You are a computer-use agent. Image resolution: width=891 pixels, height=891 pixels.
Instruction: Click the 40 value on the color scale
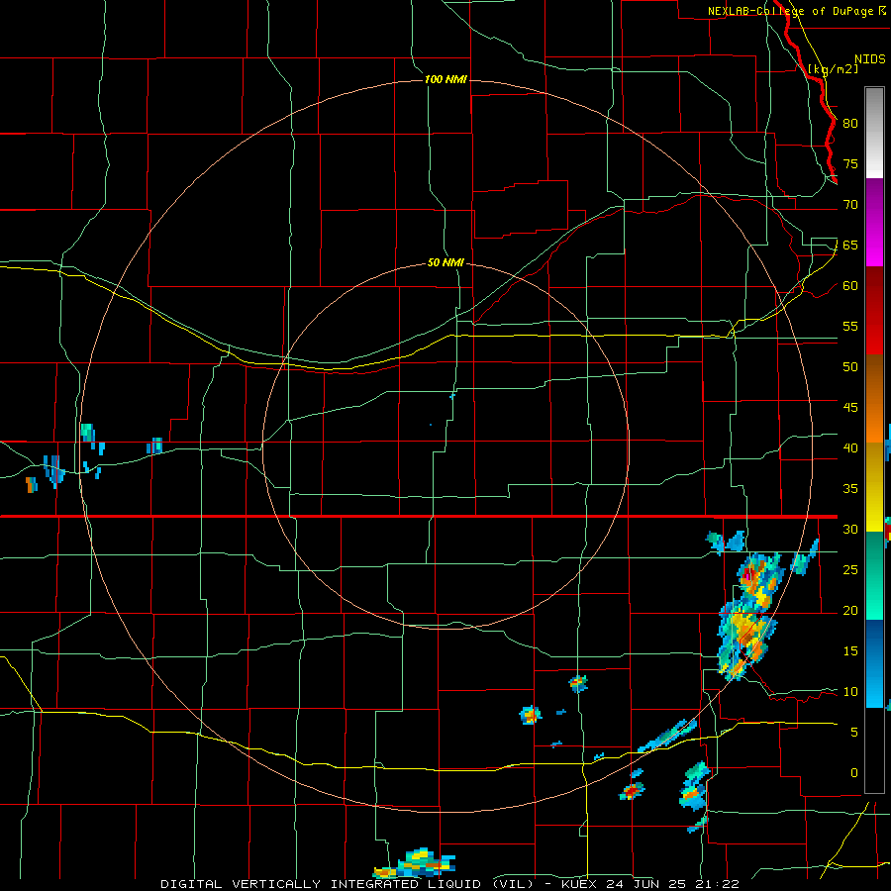coord(850,447)
